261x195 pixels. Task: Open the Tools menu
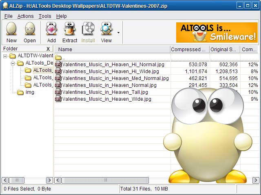45,16
